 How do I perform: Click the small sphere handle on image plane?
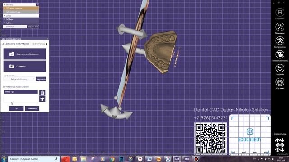point(116,98)
